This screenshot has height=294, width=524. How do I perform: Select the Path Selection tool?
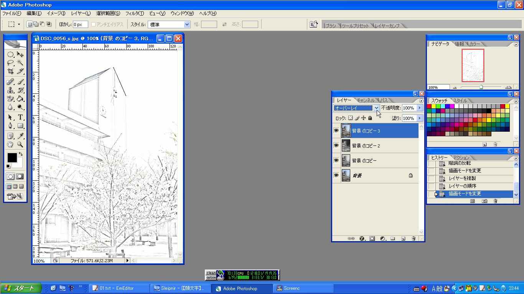point(11,118)
